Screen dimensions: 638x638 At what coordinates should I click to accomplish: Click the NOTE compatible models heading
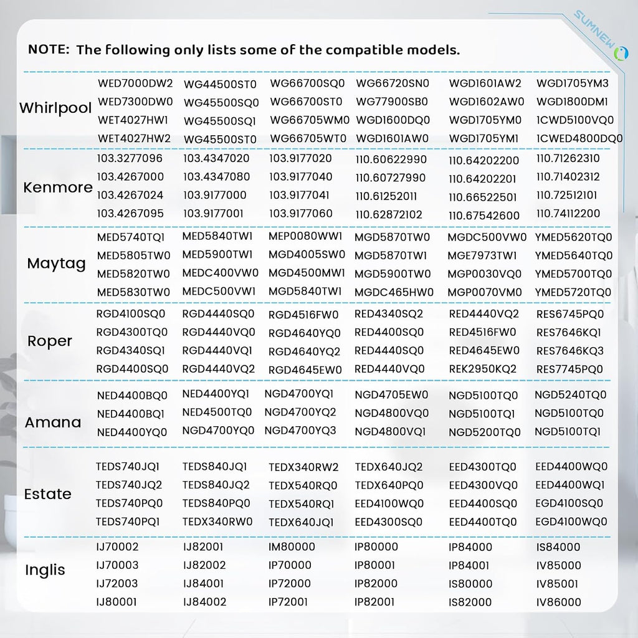point(244,50)
